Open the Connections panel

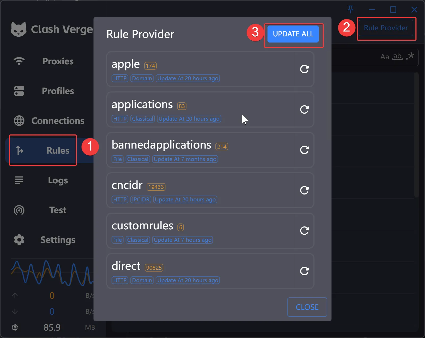click(19, 121)
